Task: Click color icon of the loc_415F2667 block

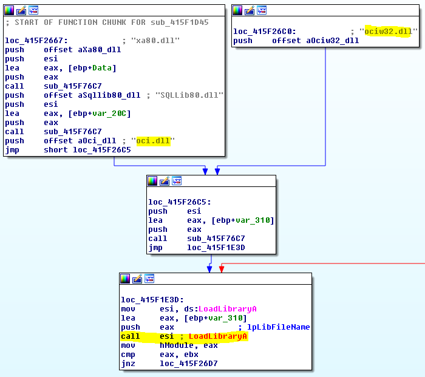Action: (9, 10)
